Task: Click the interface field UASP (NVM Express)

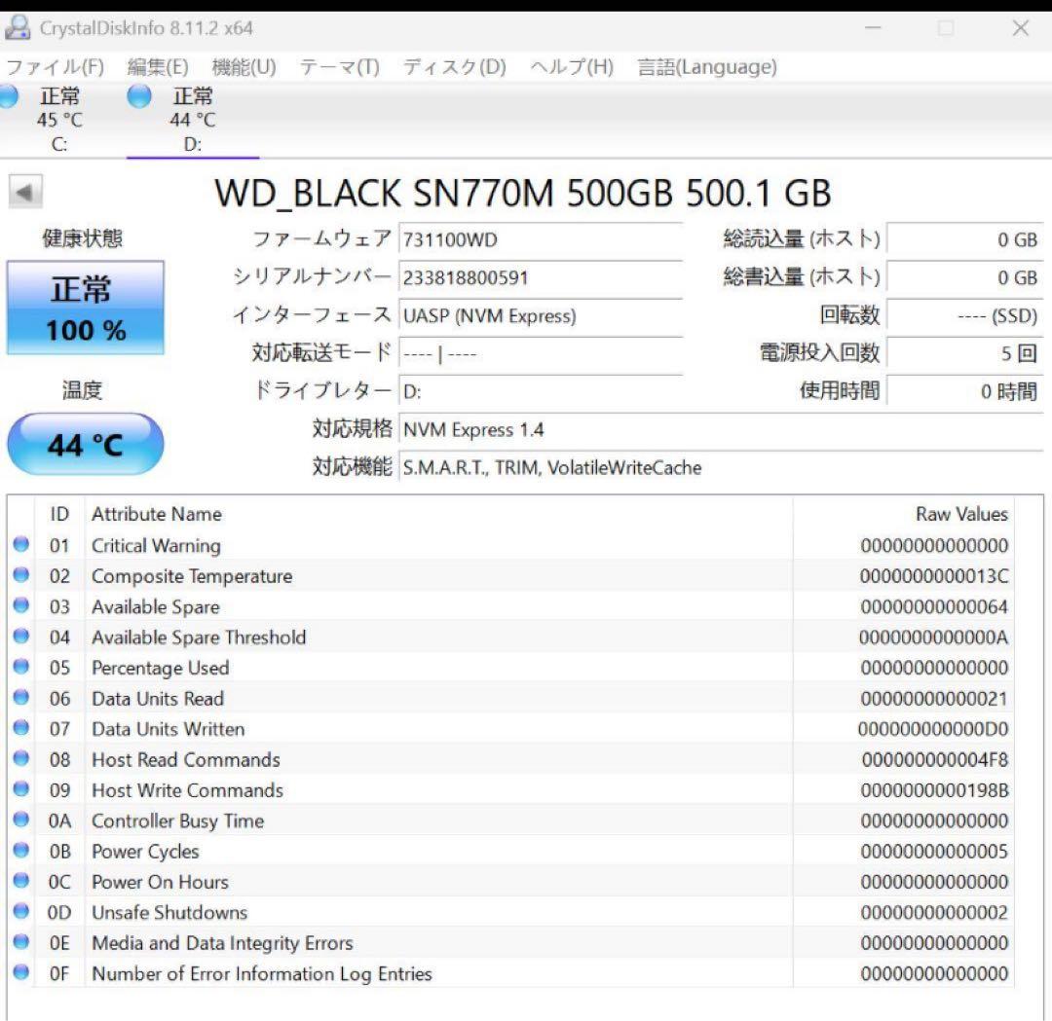Action: pyautogui.click(x=540, y=315)
